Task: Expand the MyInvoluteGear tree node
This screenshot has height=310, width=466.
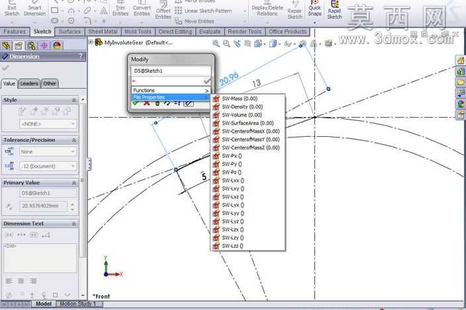Action: coord(90,42)
